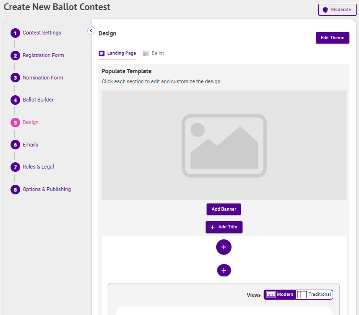Click the Moderate button label
Screen dimensions: 359x315
pyautogui.click(x=341, y=10)
